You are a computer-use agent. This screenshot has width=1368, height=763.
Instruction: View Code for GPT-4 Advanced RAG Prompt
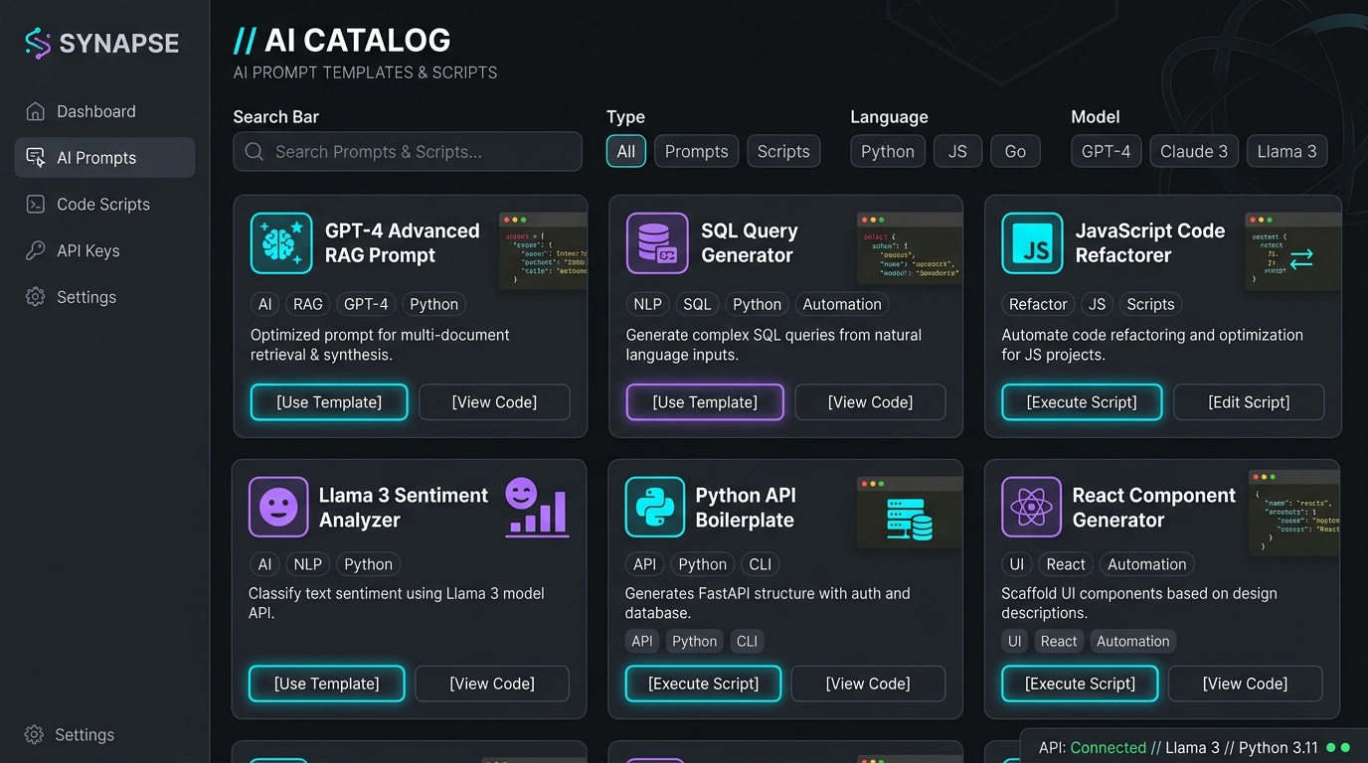(494, 402)
